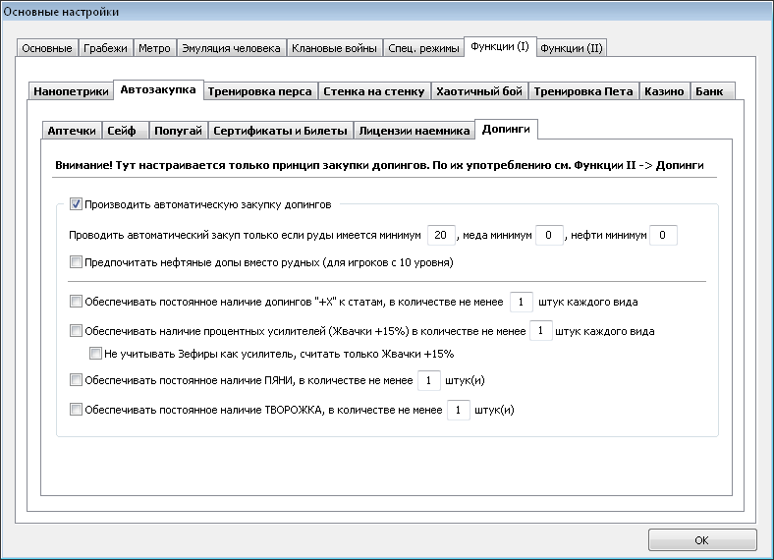774x560 pixels.
Task: Click the minimum oil (нефти) field
Action: (663, 235)
